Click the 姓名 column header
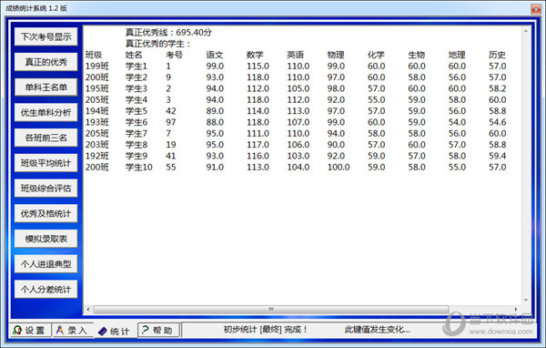 (134, 55)
